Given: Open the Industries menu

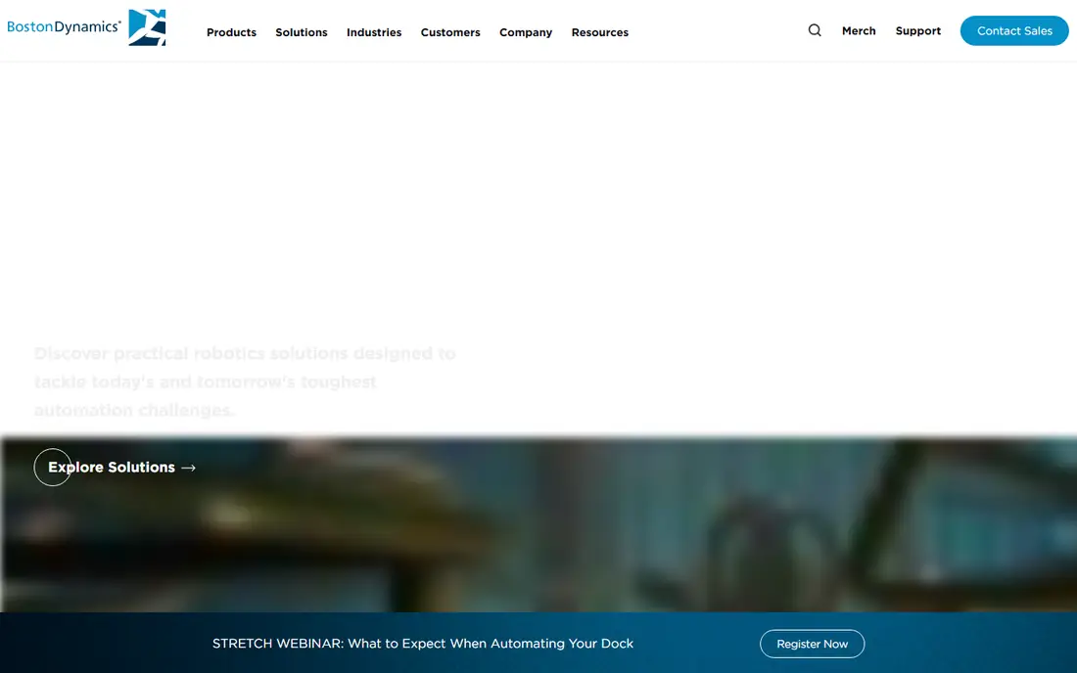Looking at the screenshot, I should pos(374,32).
